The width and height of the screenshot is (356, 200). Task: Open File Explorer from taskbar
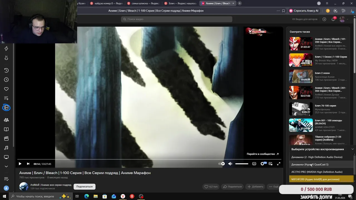point(95,196)
